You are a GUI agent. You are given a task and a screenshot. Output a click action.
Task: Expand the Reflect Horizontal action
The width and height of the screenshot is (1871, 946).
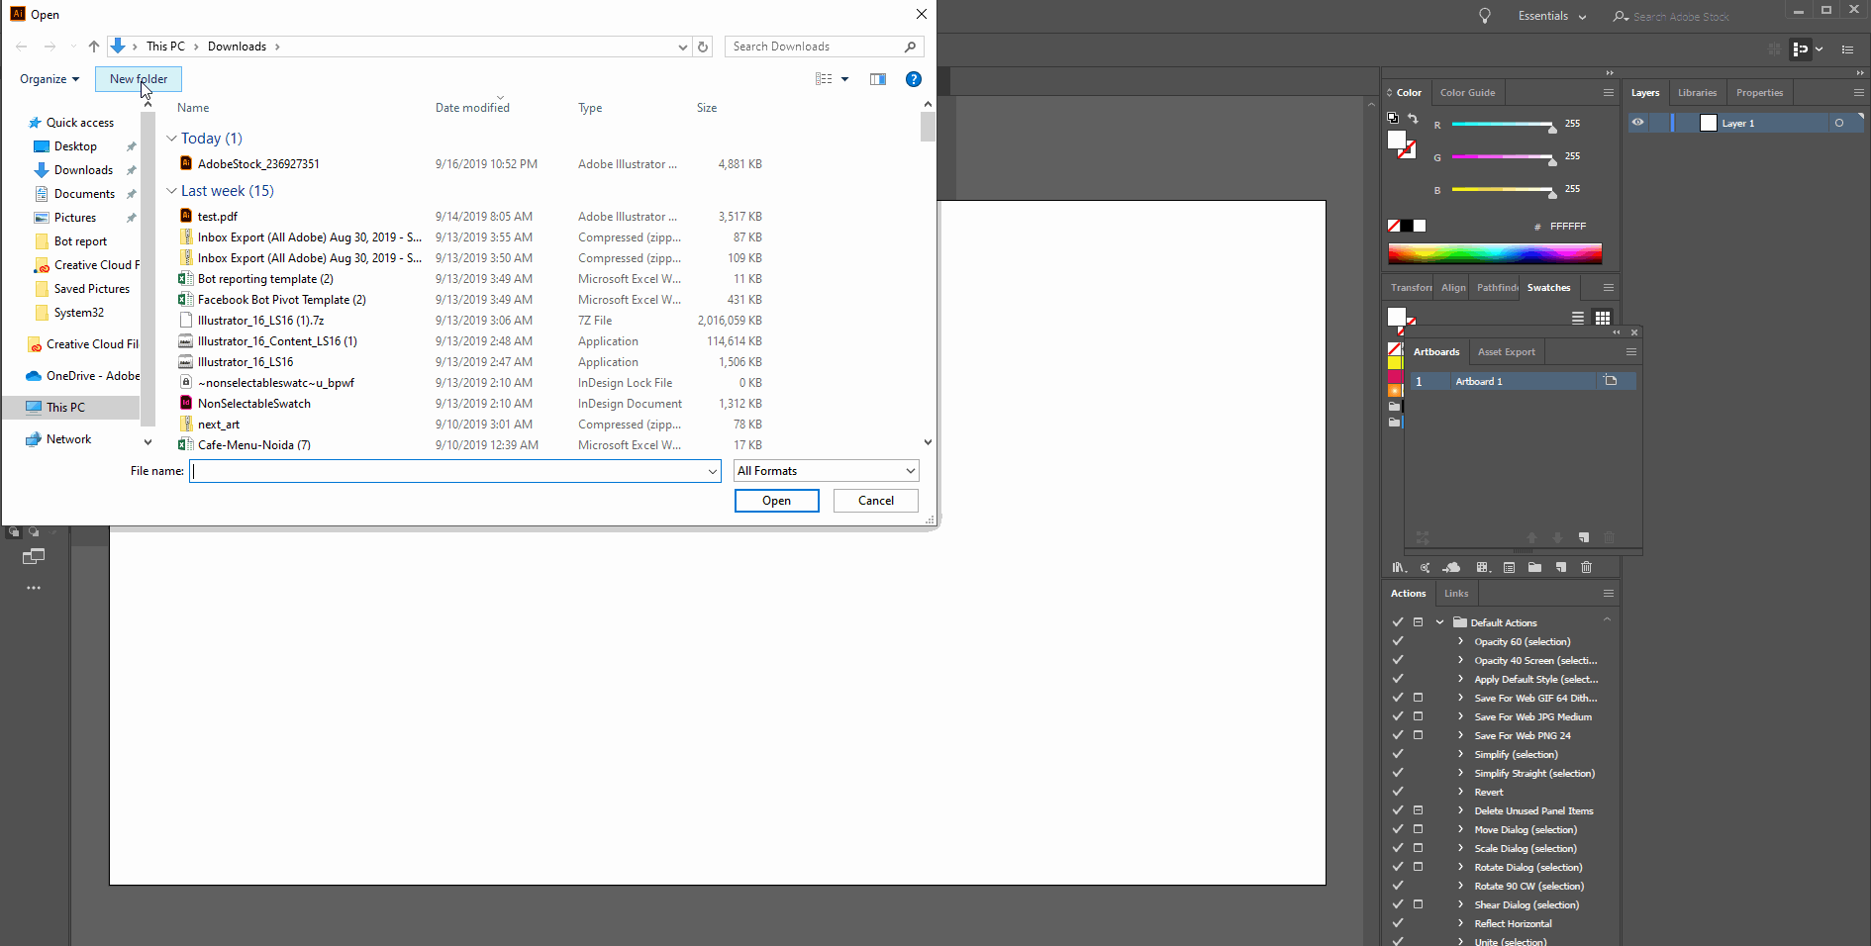(x=1460, y=923)
